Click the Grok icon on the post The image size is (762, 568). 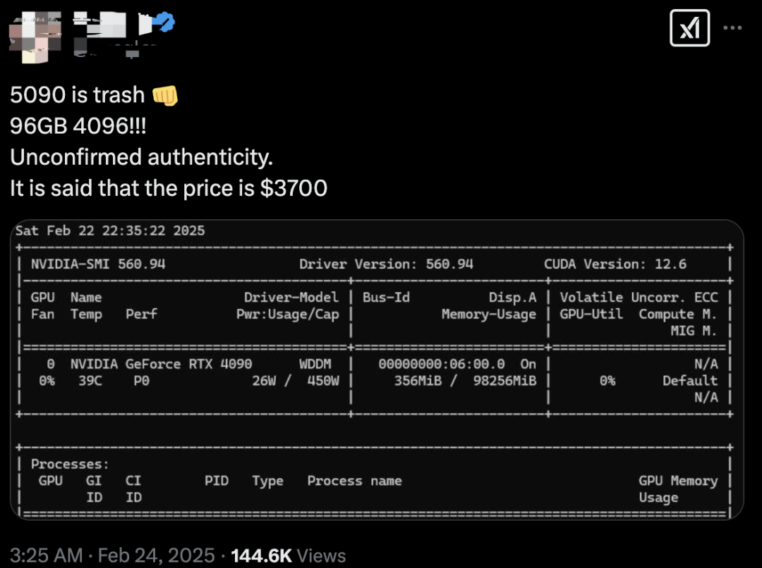click(689, 28)
